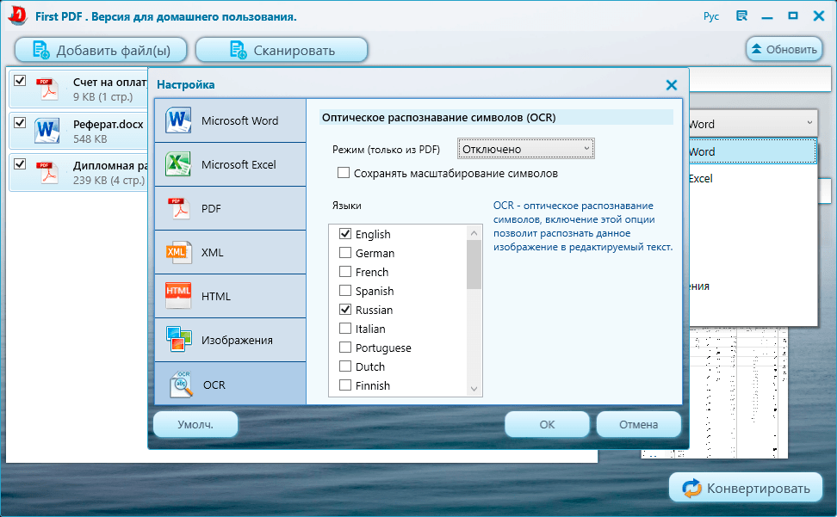Confirm settings with OK button
This screenshot has height=517, width=837.
pos(547,424)
